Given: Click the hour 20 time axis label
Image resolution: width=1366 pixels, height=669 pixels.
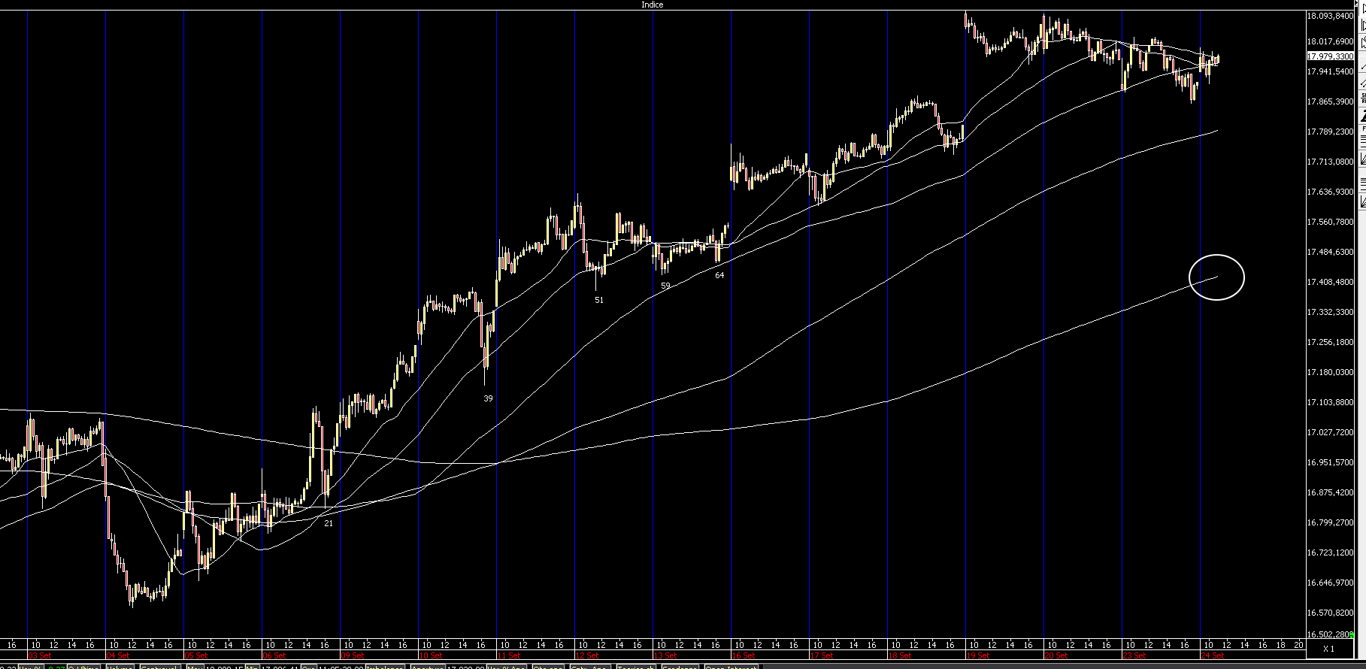Looking at the screenshot, I should (x=1299, y=645).
